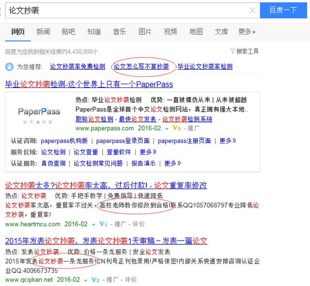
Task: Open suggestion 毕业论文抄袭率检测
Action: [x=205, y=67]
